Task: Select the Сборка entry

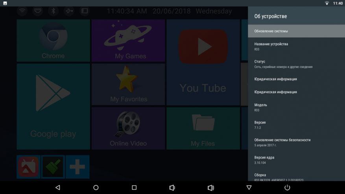Action: pyautogui.click(x=296, y=175)
